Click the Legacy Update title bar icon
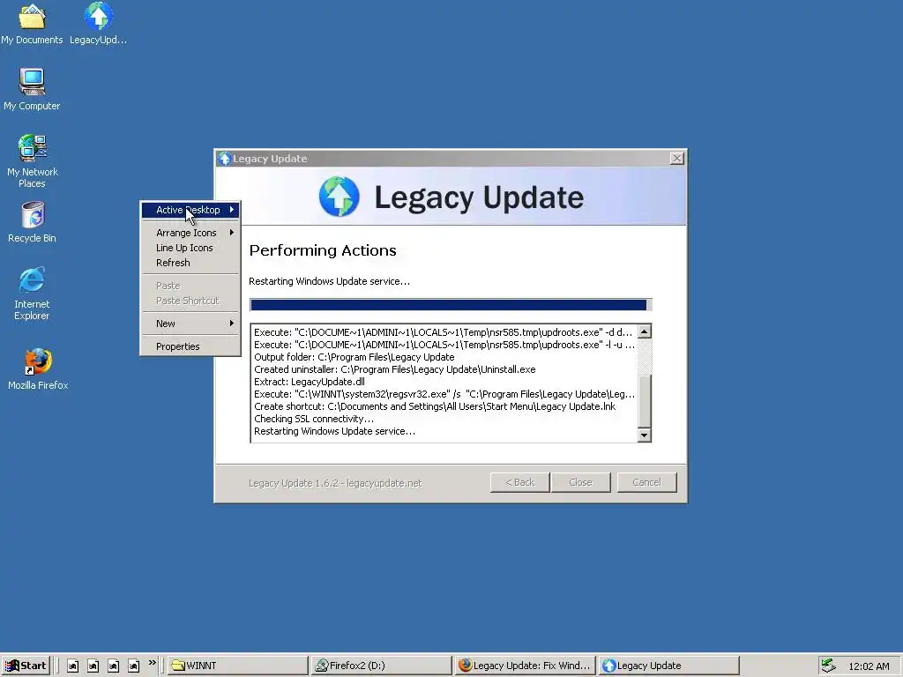The width and height of the screenshot is (903, 677). coord(225,159)
